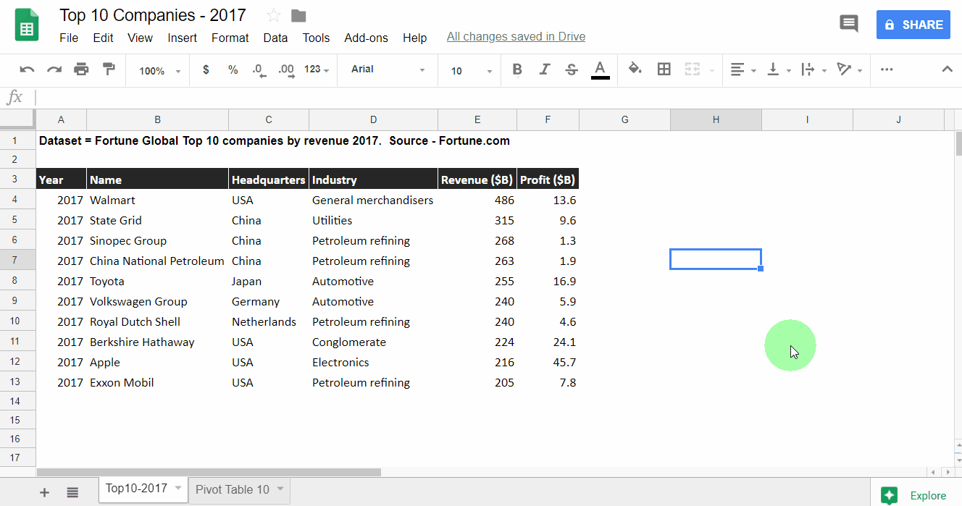Viewport: 962px width, 506px height.
Task: Open the Help menu
Action: tap(414, 38)
